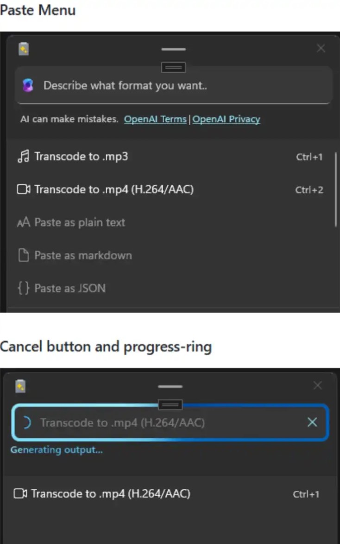The image size is (340, 544).
Task: Open the OpenAI Privacy link
Action: tap(226, 119)
